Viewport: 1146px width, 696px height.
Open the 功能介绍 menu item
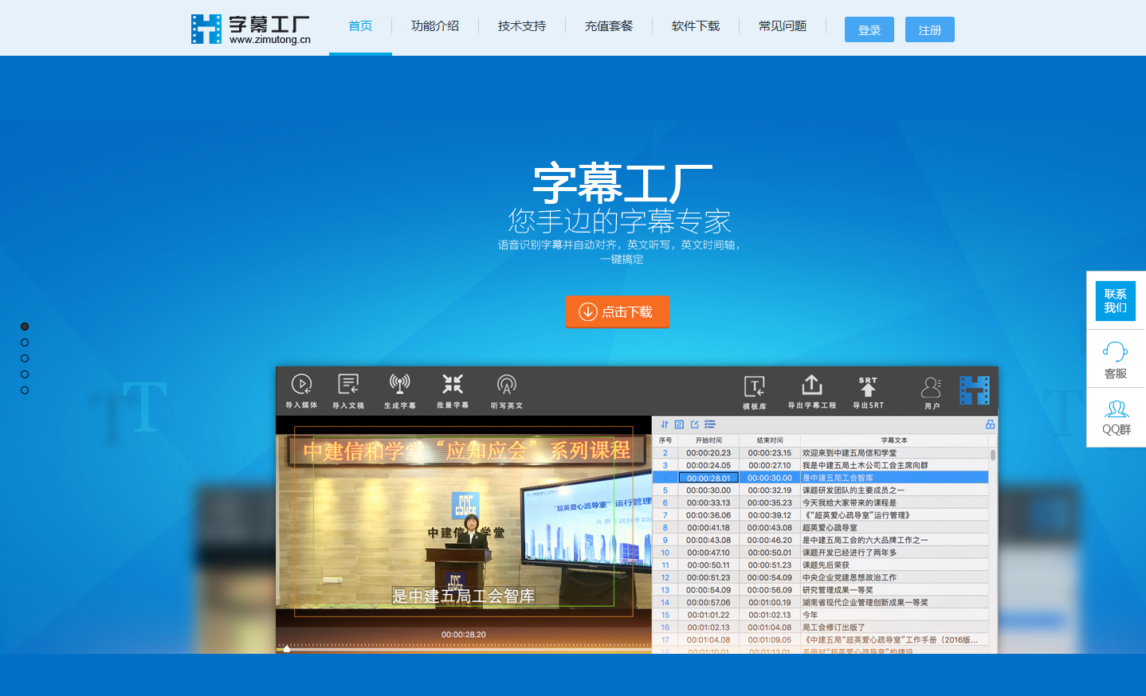[x=435, y=26]
